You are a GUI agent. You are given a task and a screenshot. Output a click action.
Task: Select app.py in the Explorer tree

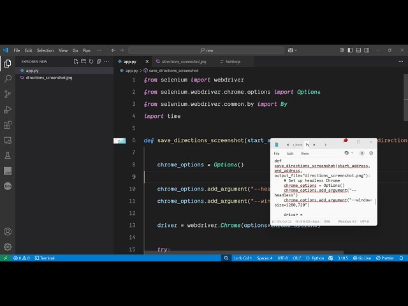(64, 71)
